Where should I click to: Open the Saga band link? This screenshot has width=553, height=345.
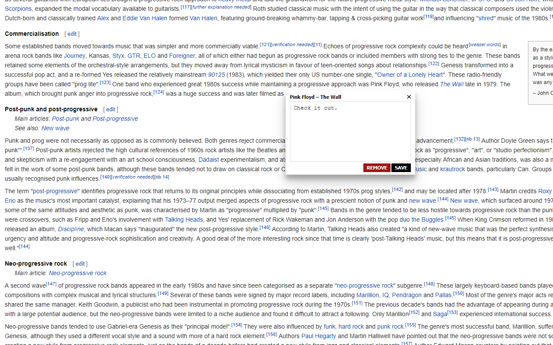tap(440, 314)
